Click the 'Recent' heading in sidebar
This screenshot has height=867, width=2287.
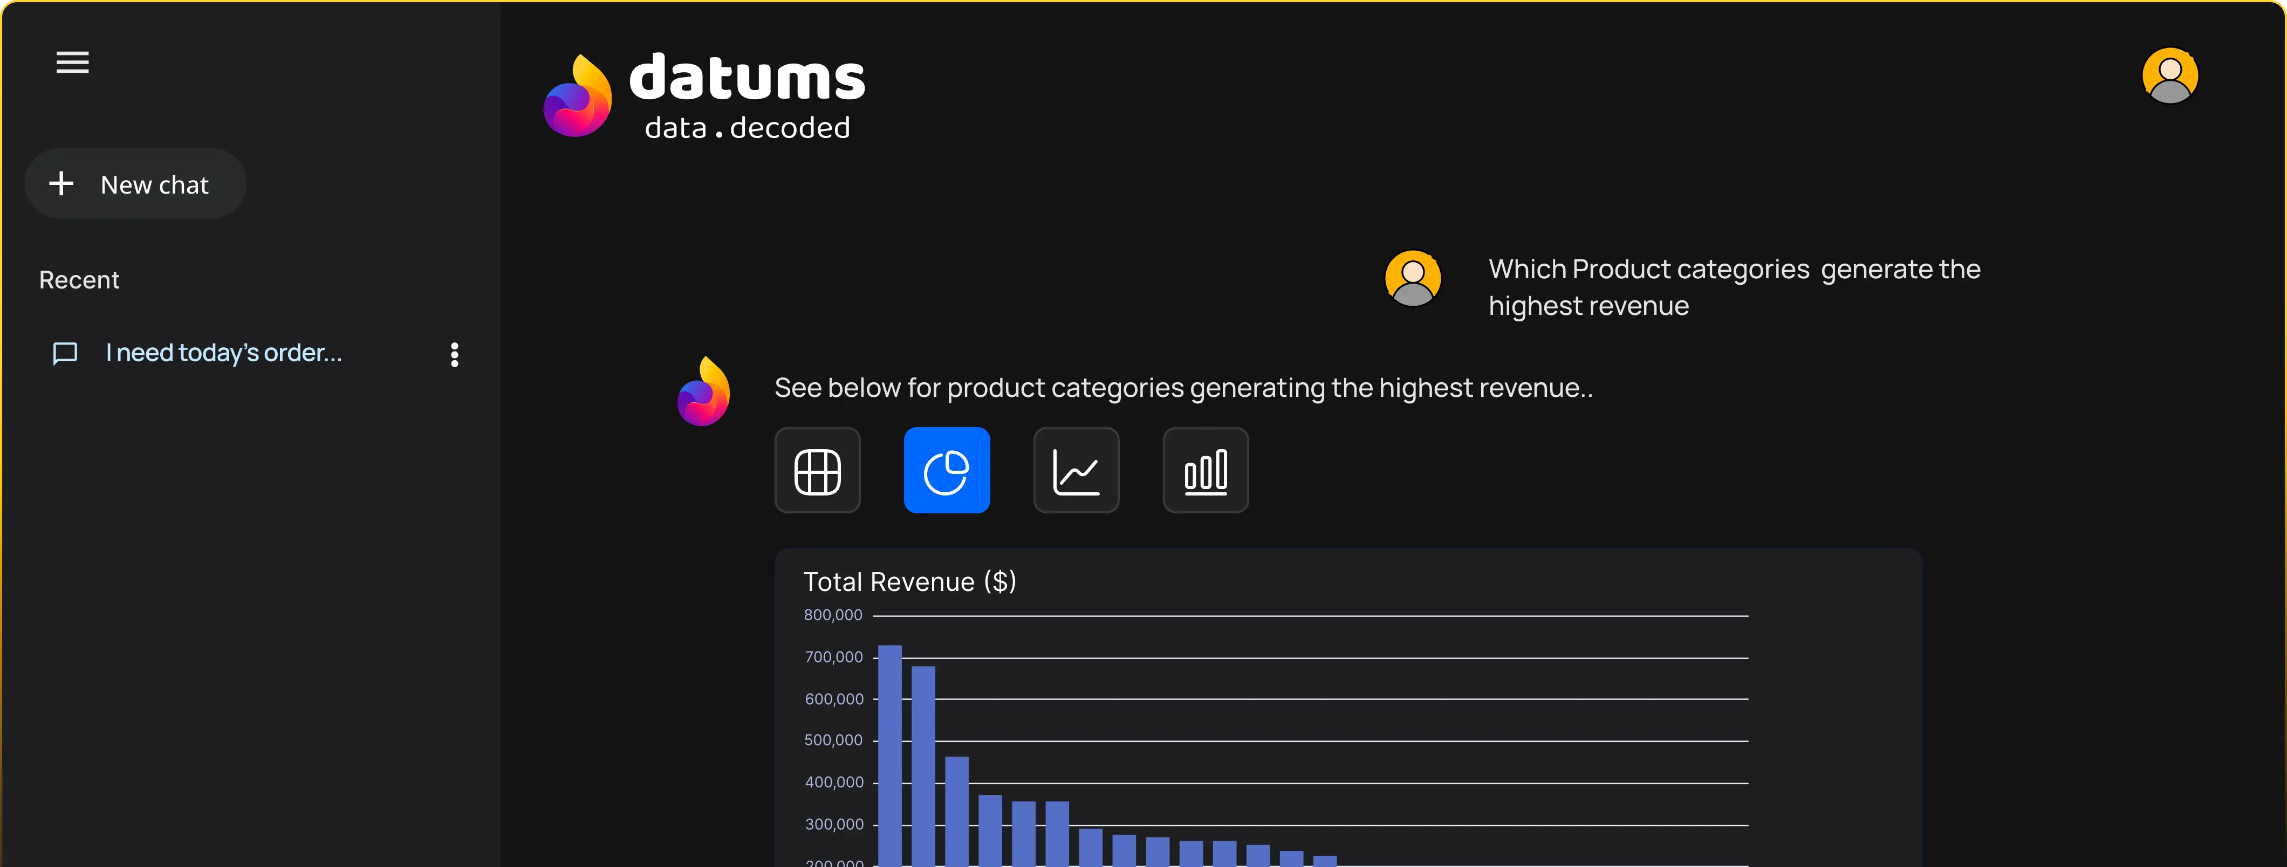[79, 280]
